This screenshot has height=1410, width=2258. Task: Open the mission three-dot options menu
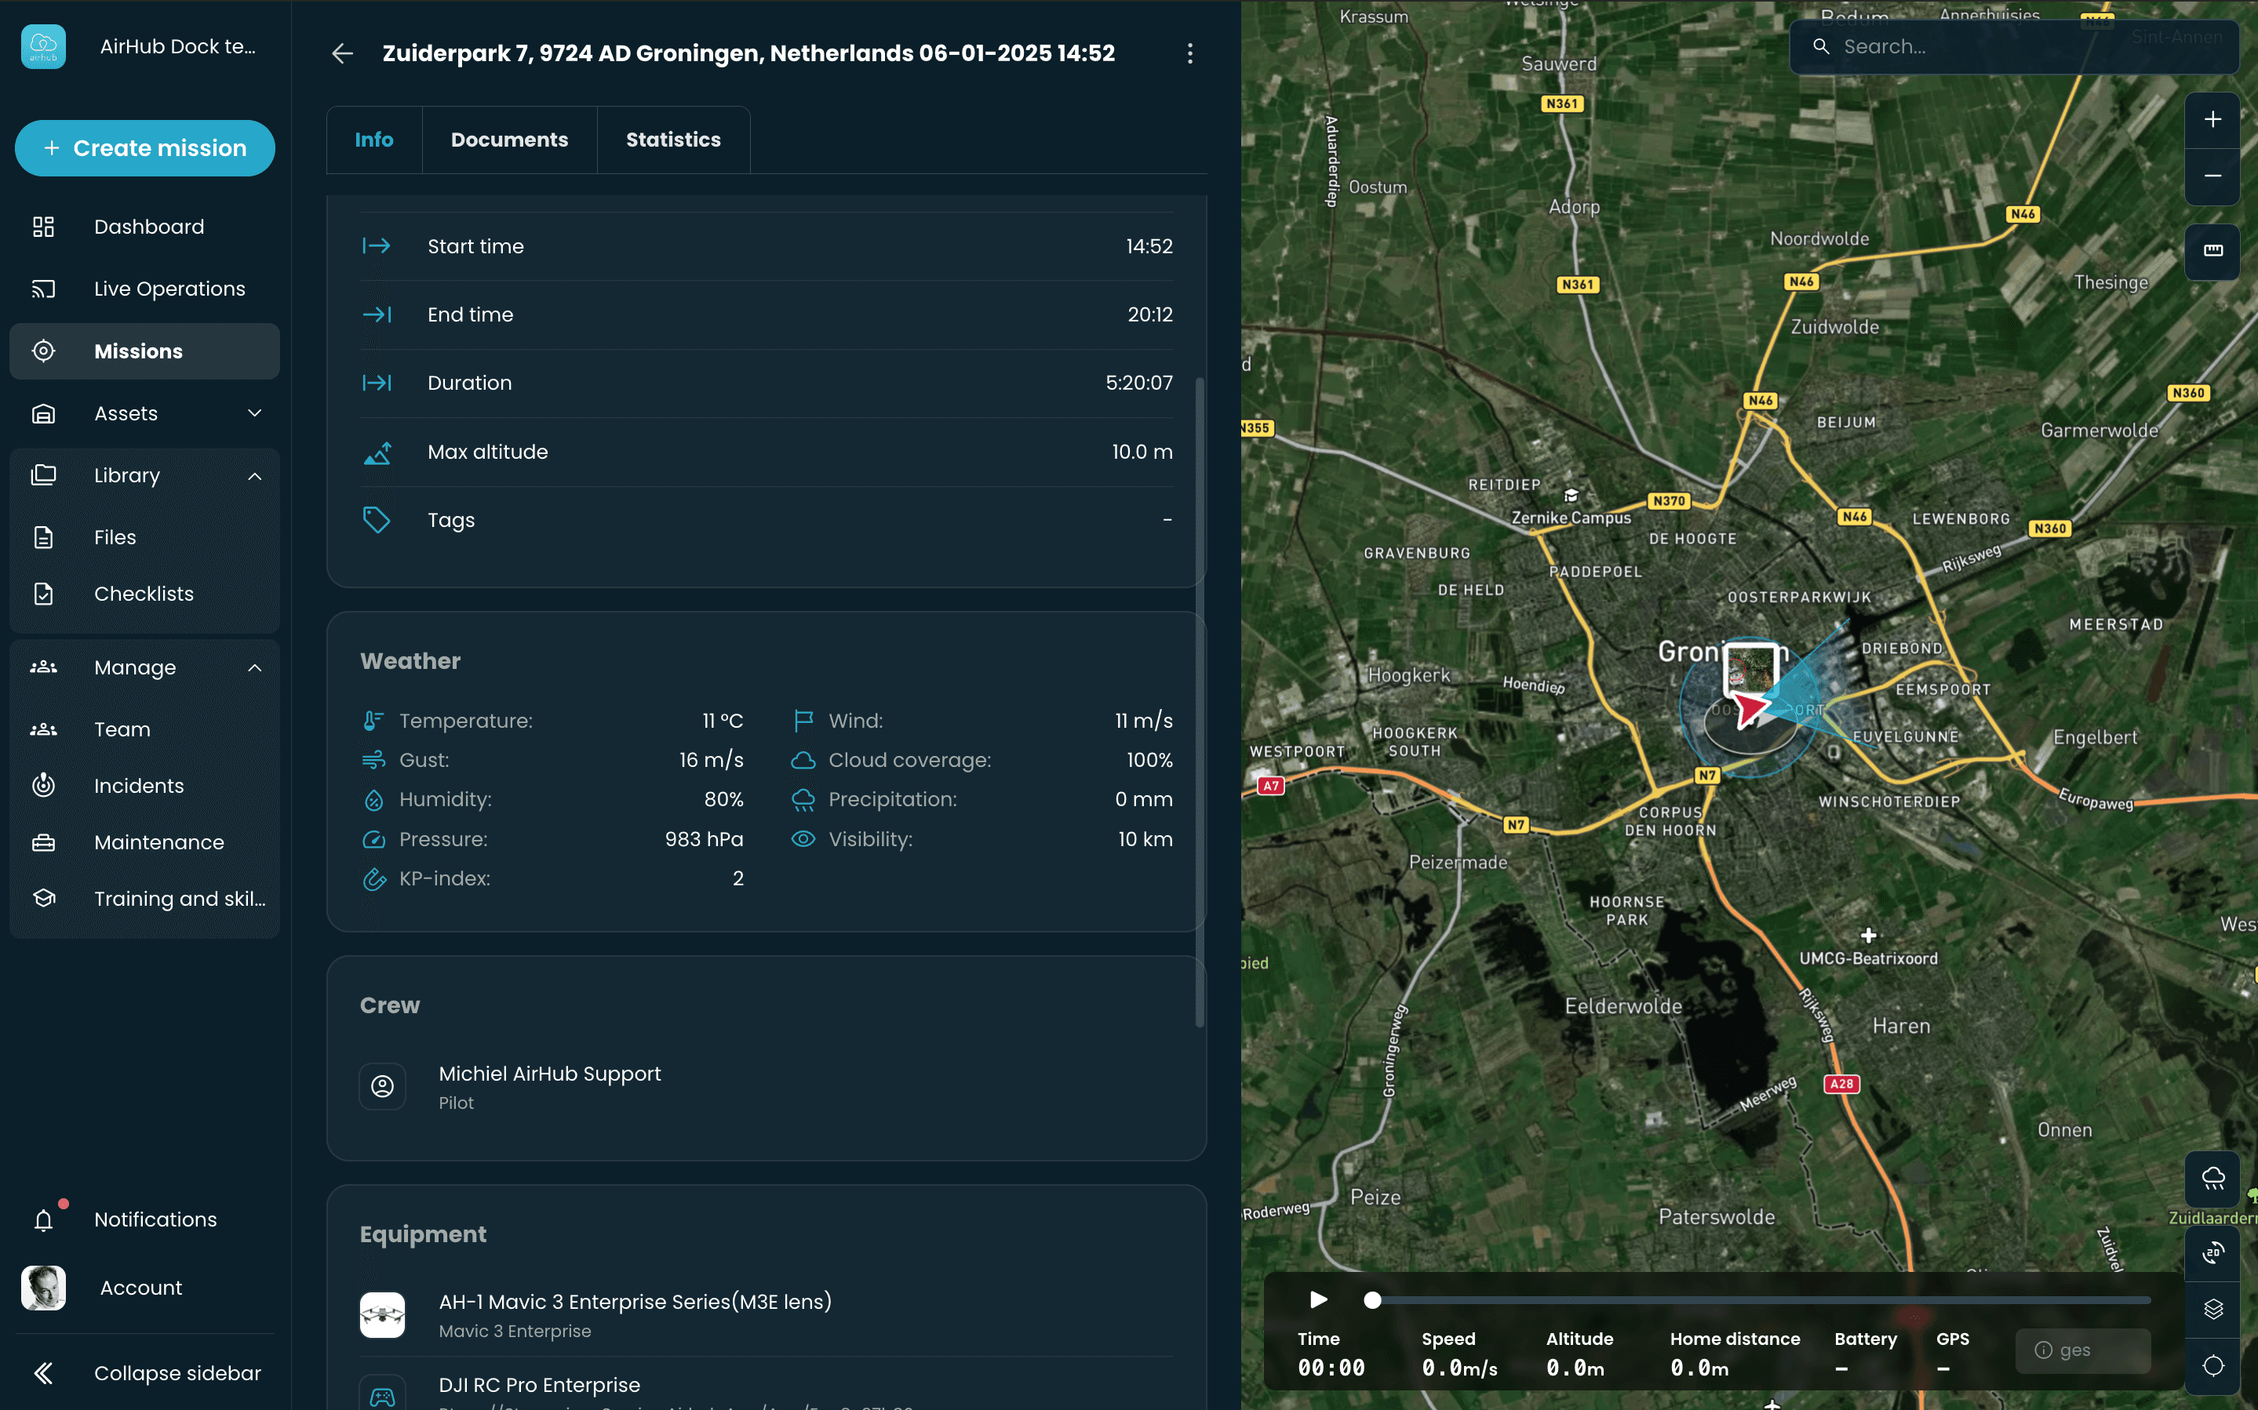1190,53
